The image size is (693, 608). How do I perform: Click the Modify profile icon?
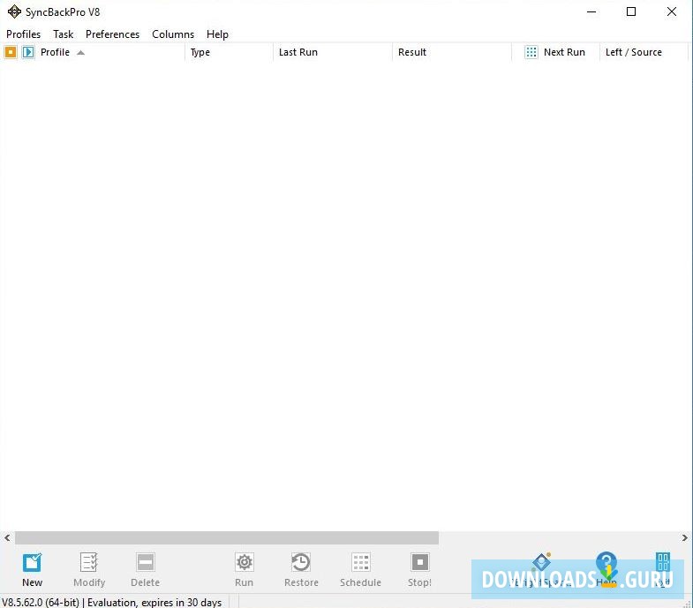(x=89, y=562)
